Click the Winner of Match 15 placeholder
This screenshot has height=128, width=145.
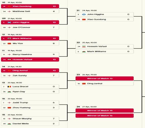[x=105, y=111]
